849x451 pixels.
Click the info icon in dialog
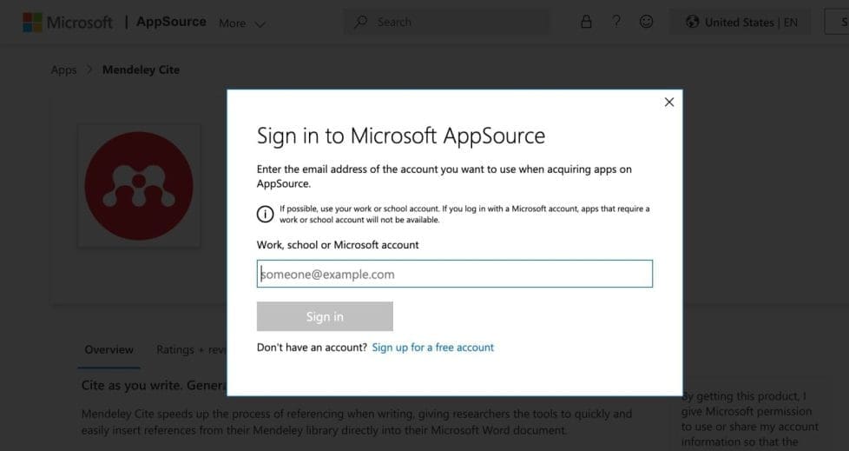point(265,215)
